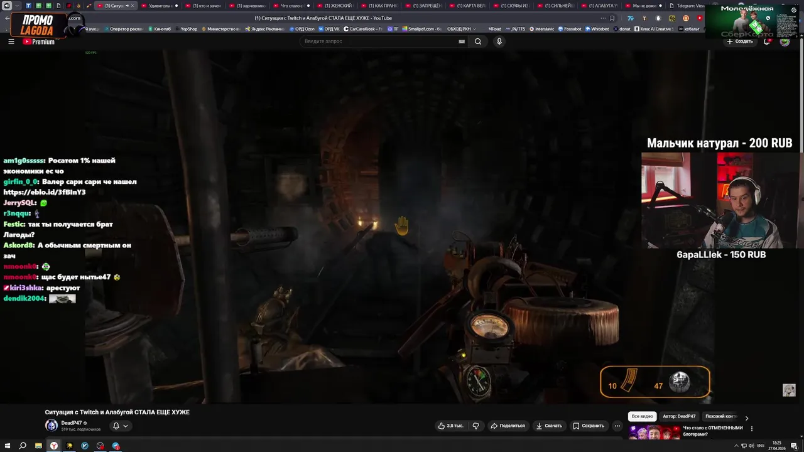This screenshot has width=804, height=452.
Task: Switch to the Удивительные browser tab
Action: [160, 6]
